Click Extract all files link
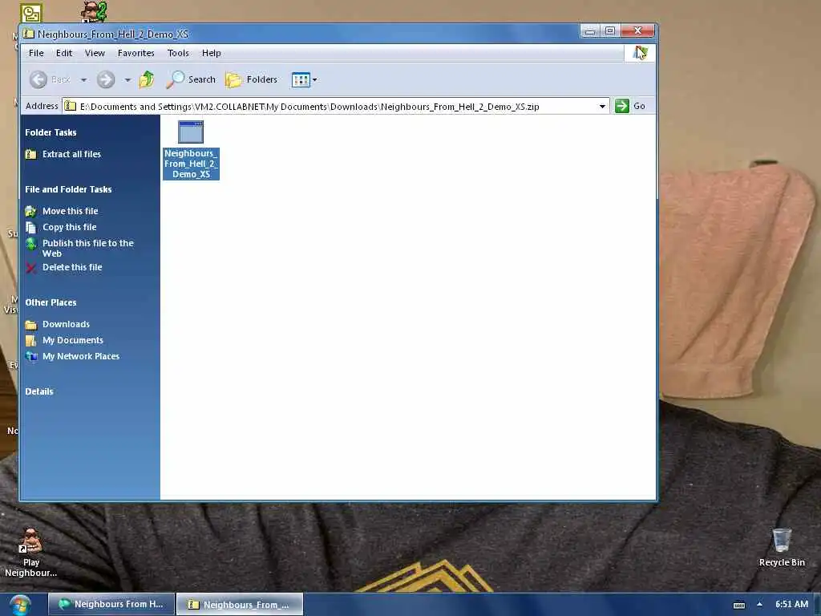The height and width of the screenshot is (616, 821). click(x=71, y=154)
